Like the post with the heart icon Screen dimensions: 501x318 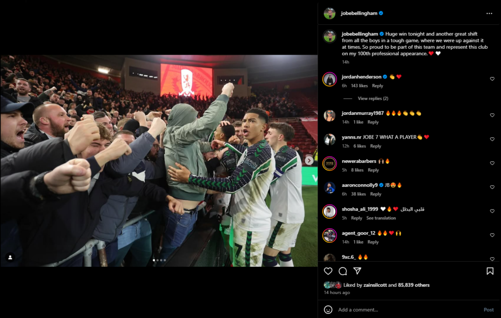(x=328, y=271)
